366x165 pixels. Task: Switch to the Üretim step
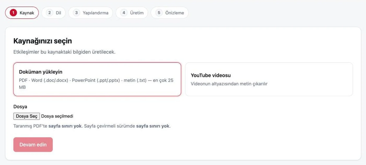click(x=132, y=13)
